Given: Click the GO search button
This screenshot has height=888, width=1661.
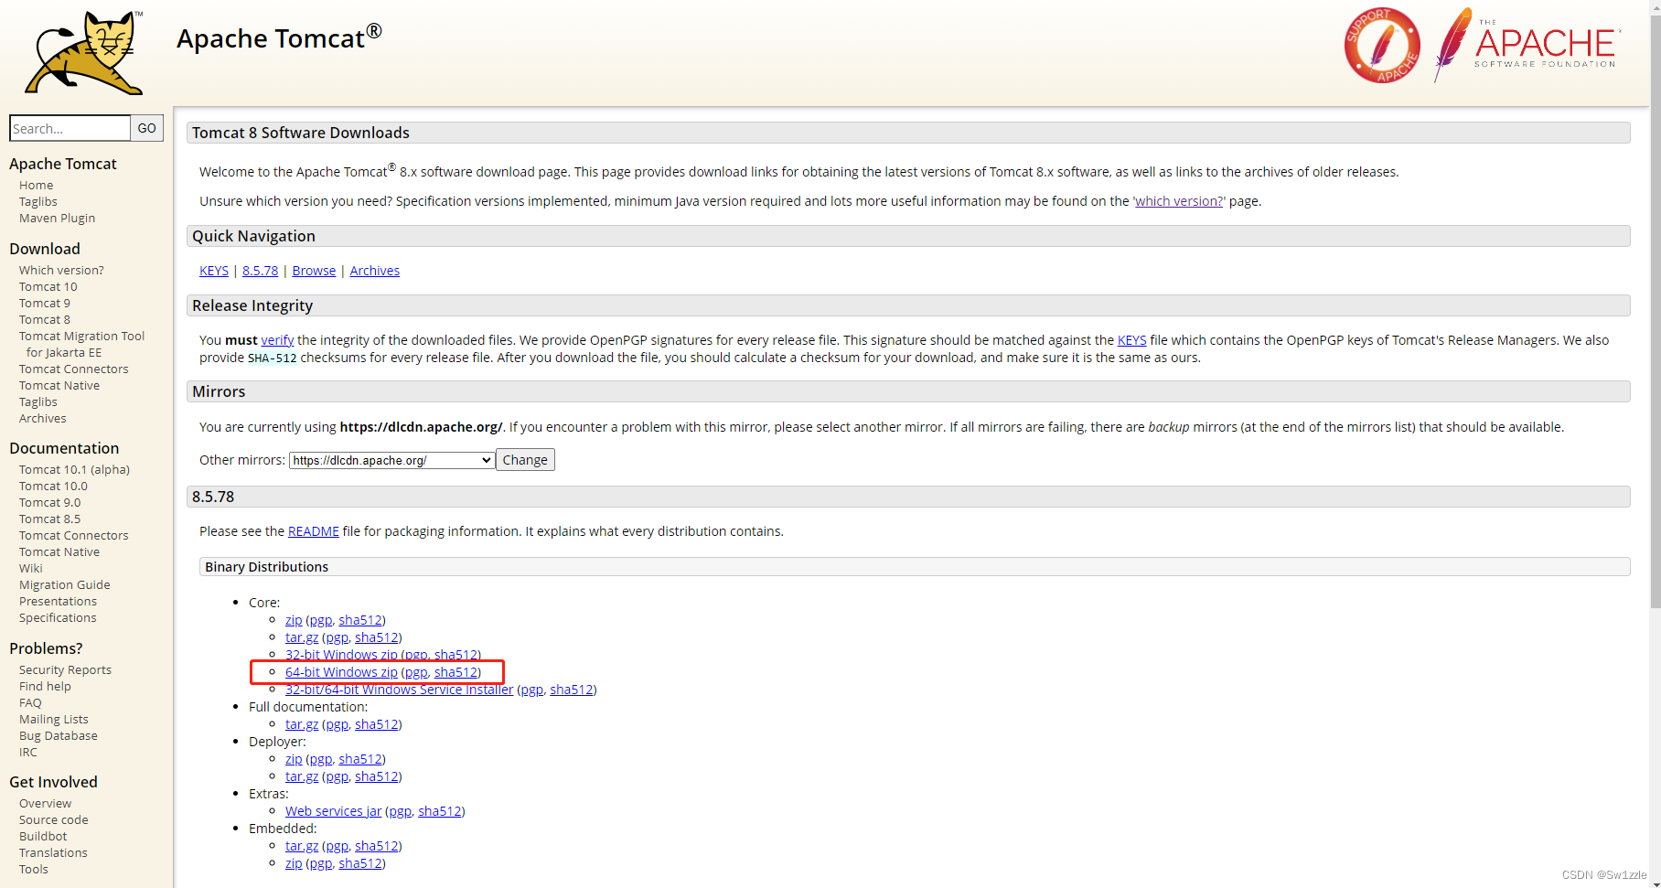Looking at the screenshot, I should 147,128.
